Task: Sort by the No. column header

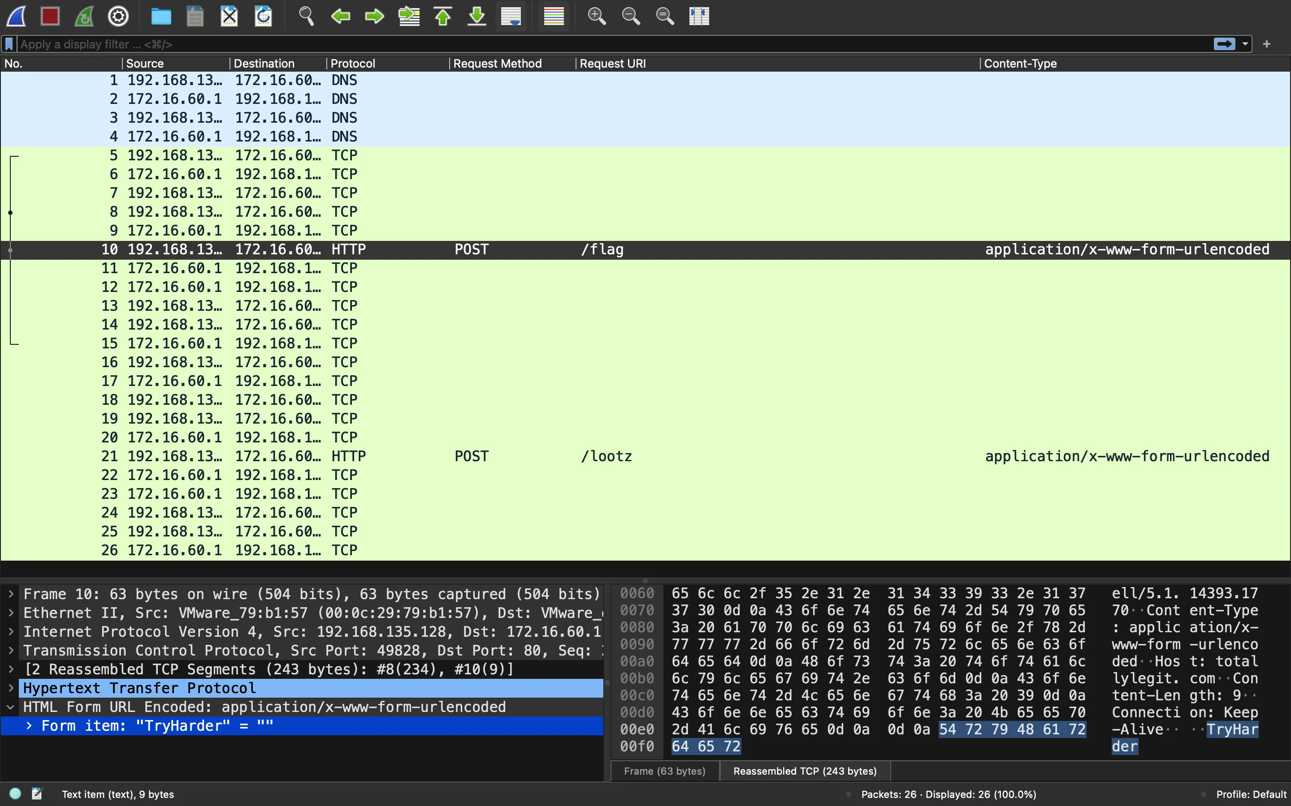Action: [61, 64]
